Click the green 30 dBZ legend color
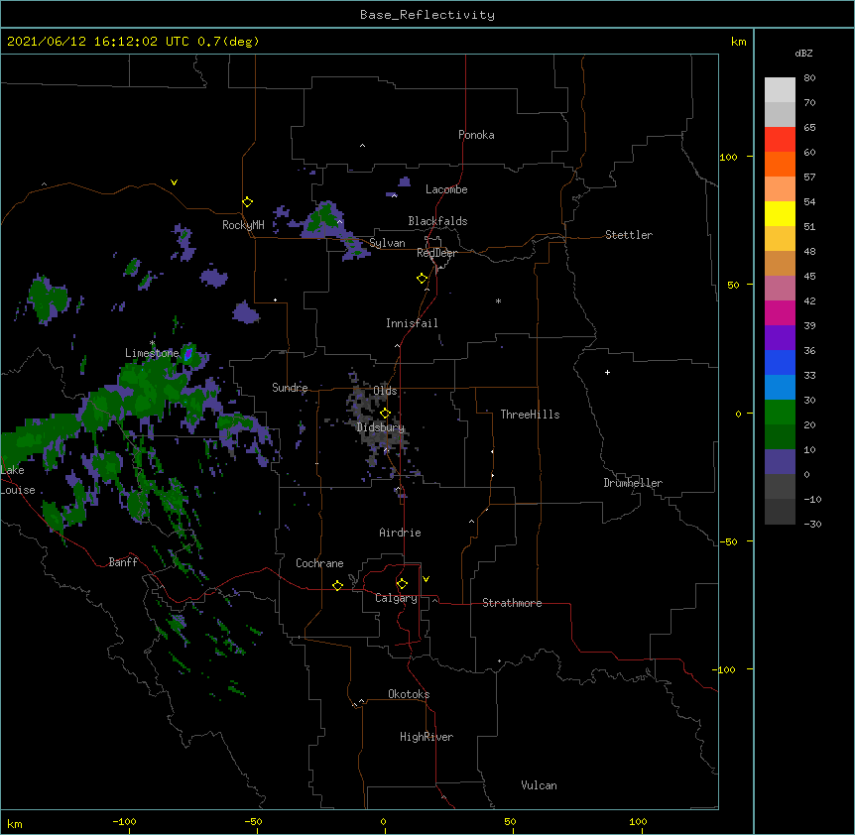 (x=780, y=412)
